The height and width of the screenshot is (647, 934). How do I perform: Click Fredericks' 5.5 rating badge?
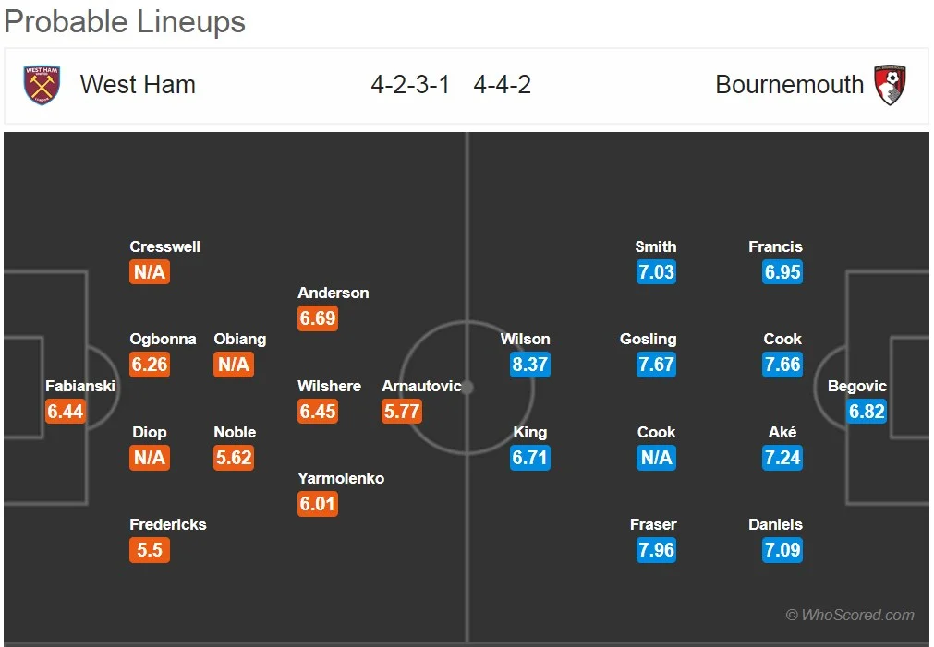point(150,550)
